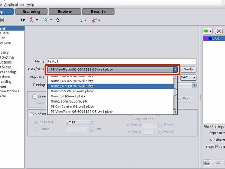
Task: Click the Verify button
Action: (x=189, y=69)
